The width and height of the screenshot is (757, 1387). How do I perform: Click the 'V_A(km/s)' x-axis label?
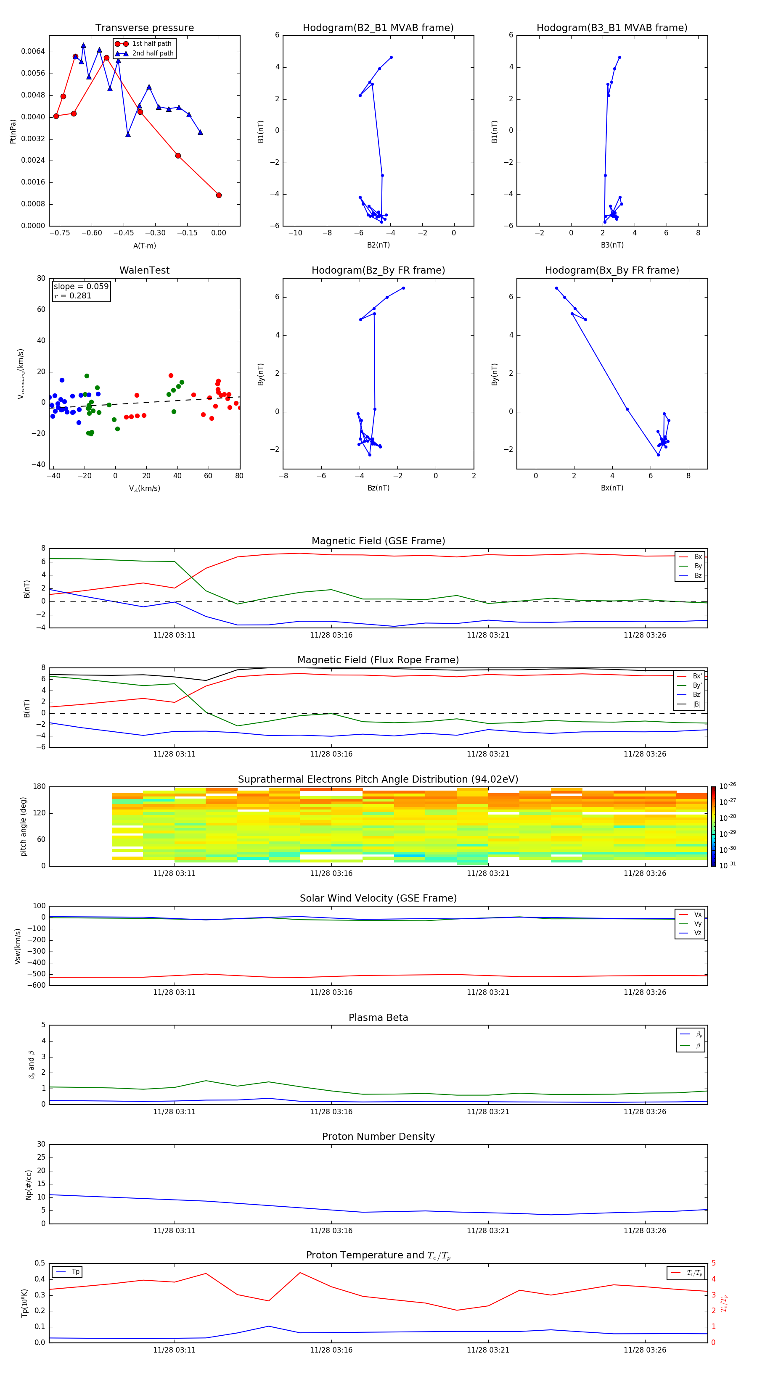coord(144,488)
